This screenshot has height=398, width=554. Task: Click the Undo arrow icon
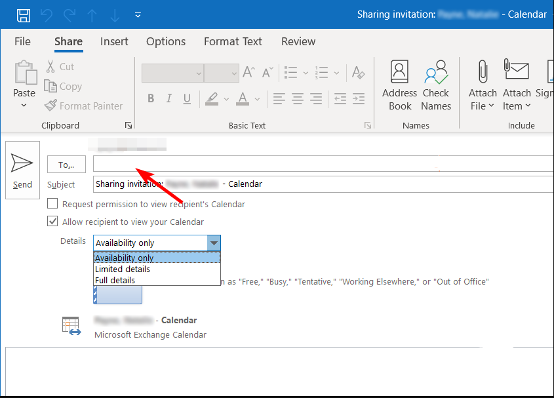tap(47, 15)
